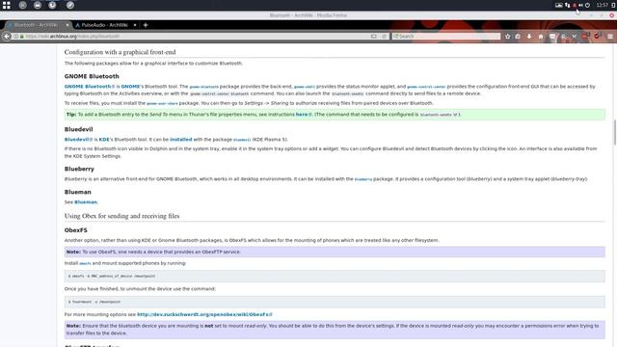Open the gnome-user-share package link

(162, 103)
